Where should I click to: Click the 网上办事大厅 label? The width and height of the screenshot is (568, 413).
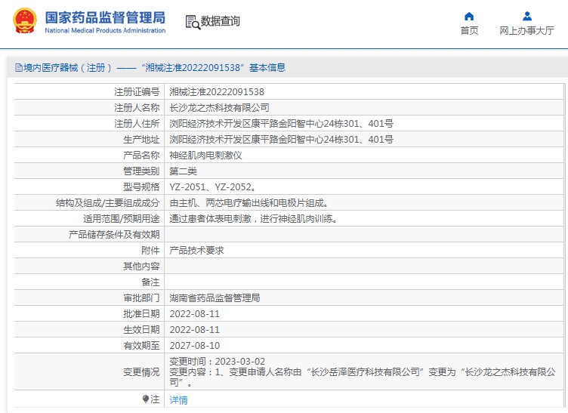526,31
